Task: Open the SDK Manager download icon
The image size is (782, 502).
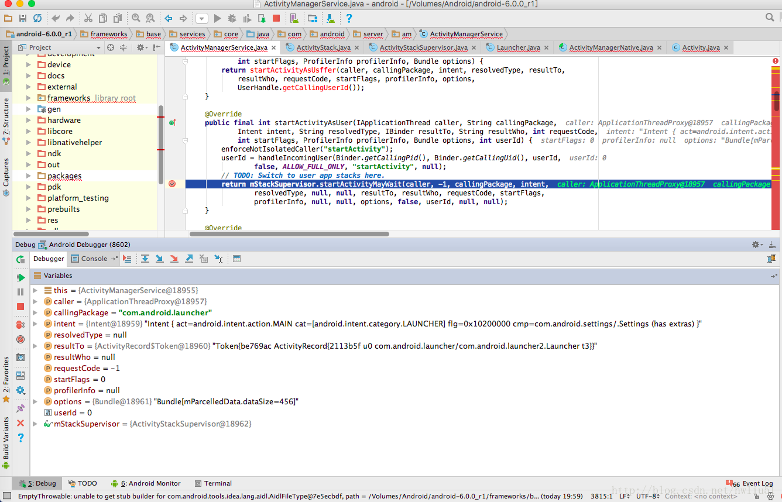Action: click(331, 19)
